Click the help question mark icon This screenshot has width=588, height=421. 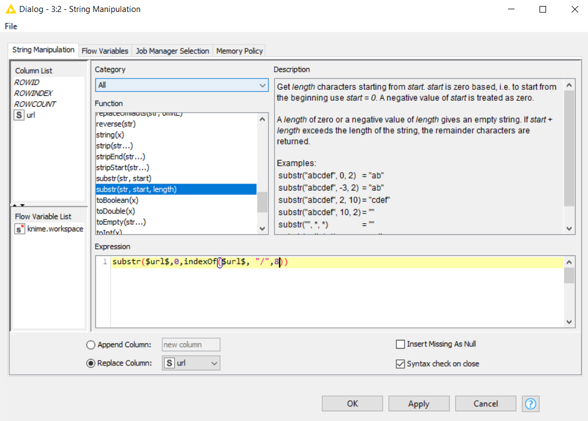[530, 404]
